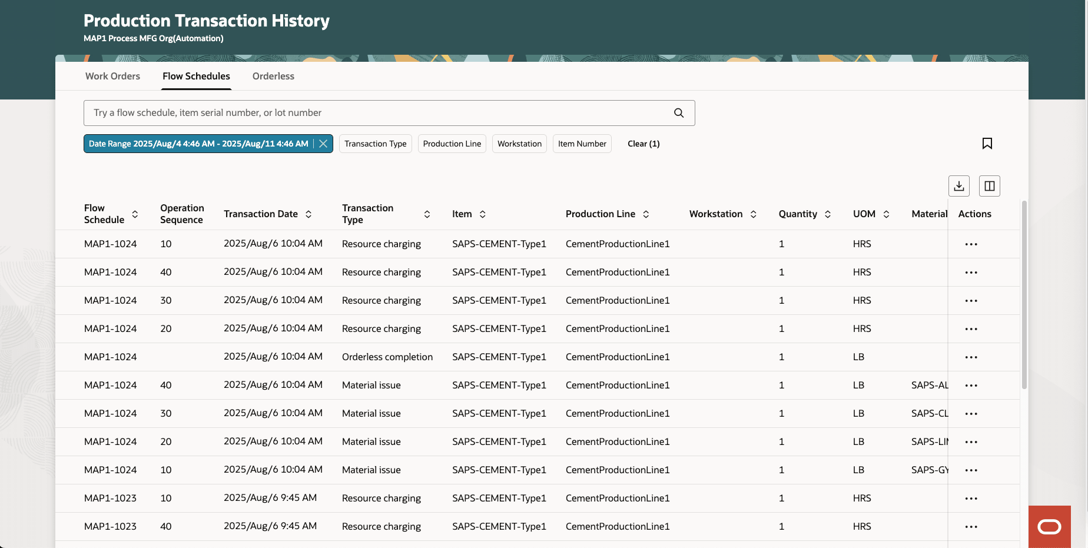Open the search magnifier icon

tap(678, 112)
